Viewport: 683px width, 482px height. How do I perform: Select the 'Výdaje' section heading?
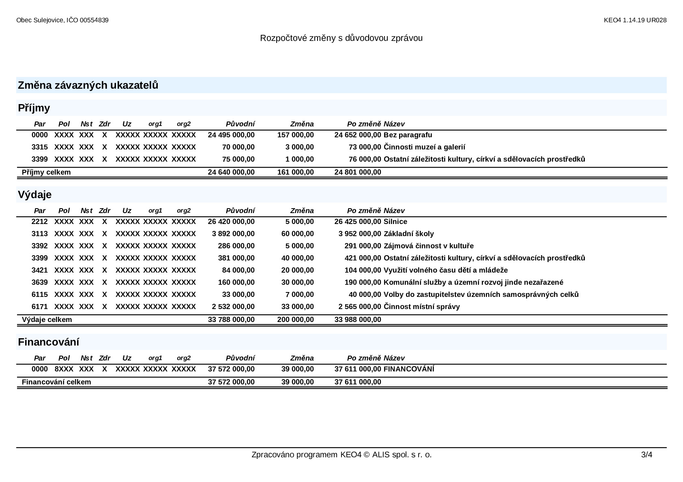click(x=35, y=195)
